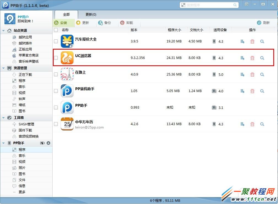
Task: Click the eject device icon beside PP助手
Action: [x=48, y=143]
